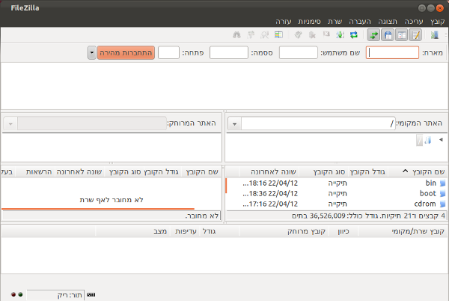The width and height of the screenshot is (449, 301).
Task: Open the filename filters dialog icon
Action: tap(278, 35)
